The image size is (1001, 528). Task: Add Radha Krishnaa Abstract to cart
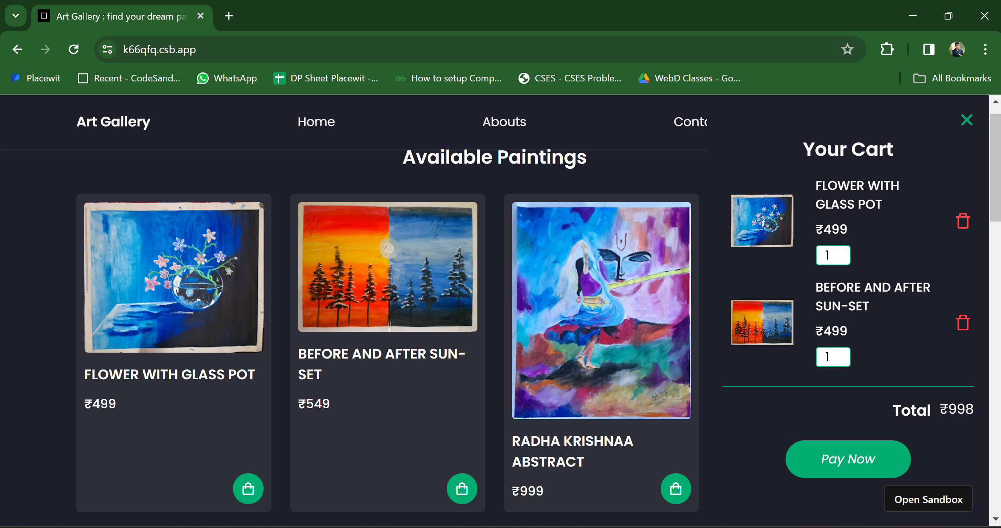[x=676, y=488]
